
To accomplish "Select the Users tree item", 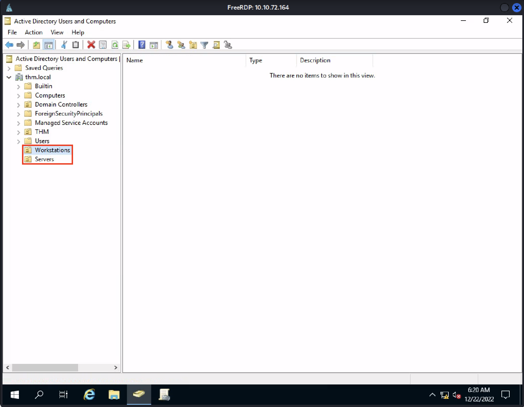I will pos(42,141).
